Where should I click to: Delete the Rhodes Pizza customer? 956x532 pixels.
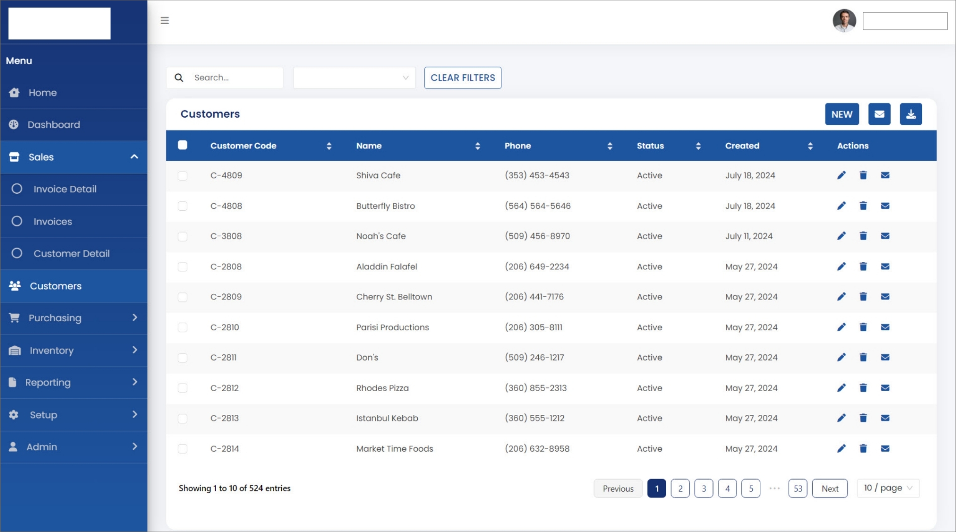[863, 388]
